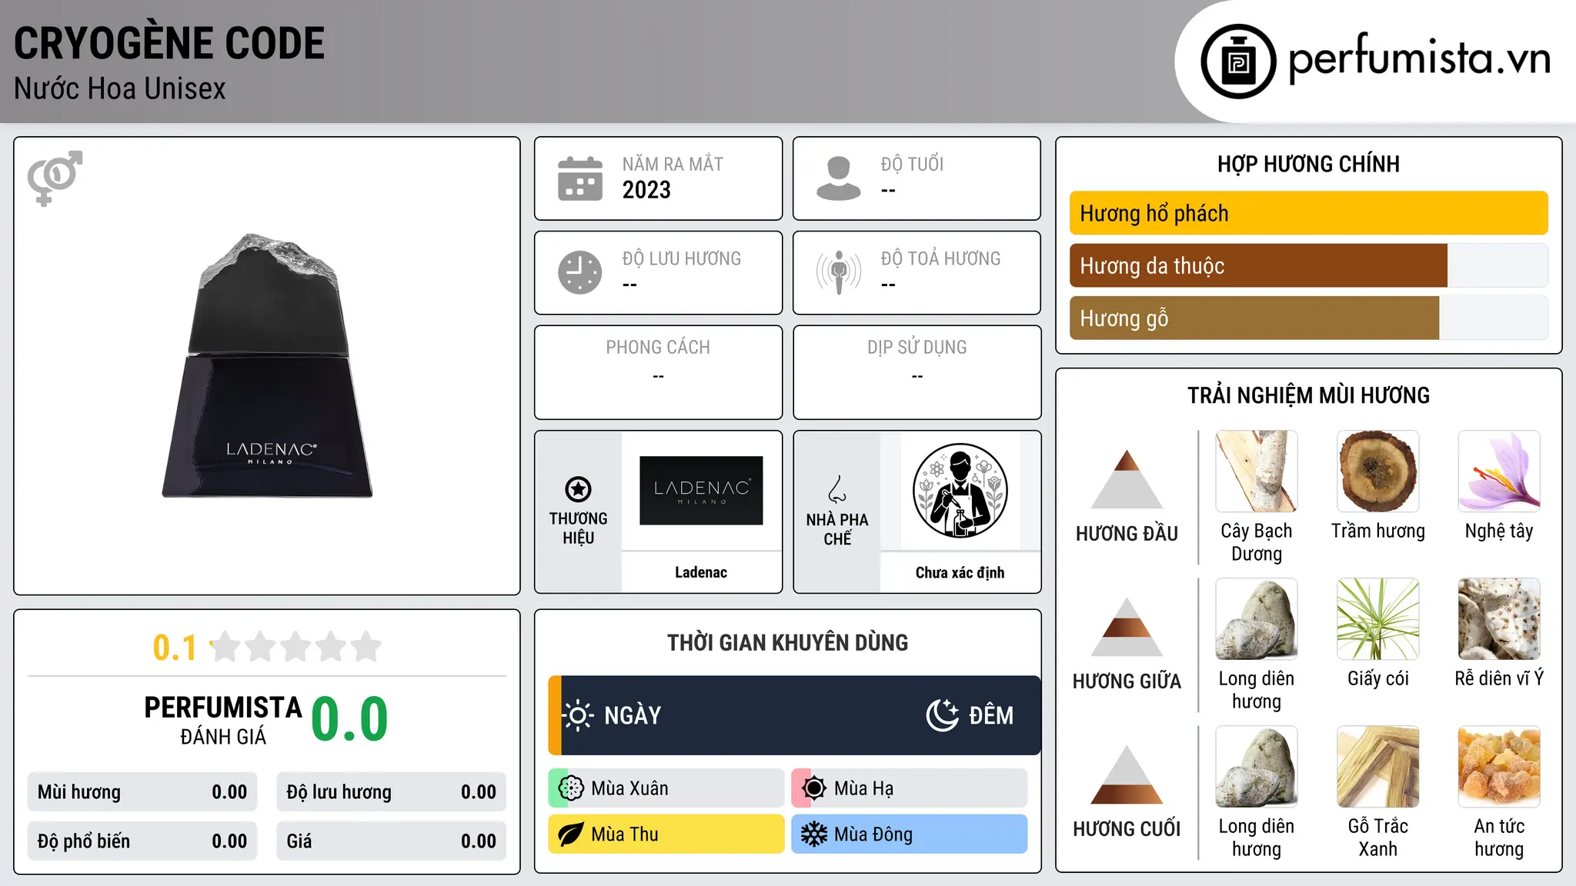
Task: Click the Ngày Đêm time-of-day bar
Action: pos(794,715)
